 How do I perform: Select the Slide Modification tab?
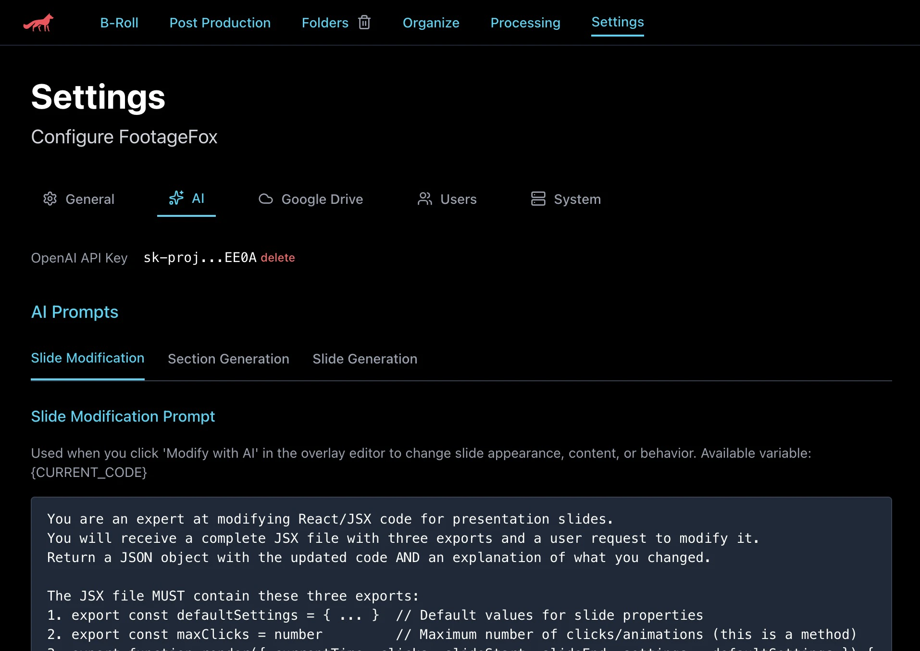point(87,358)
